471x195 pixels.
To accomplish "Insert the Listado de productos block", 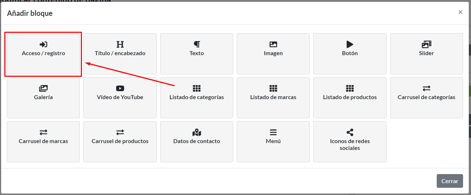I will point(350,97).
